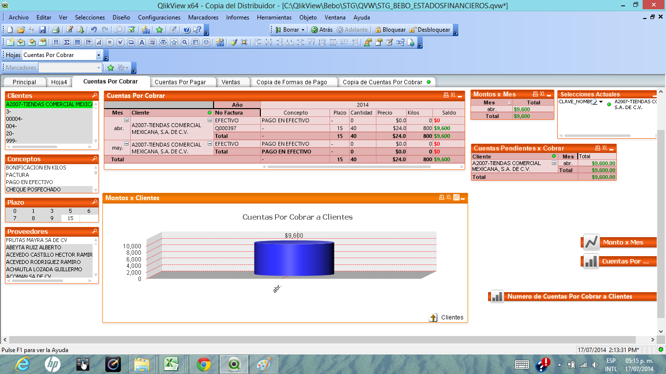Select plazo value 15 in the Plazo list
Screen dimensions: 666x374
pyautogui.click(x=71, y=218)
